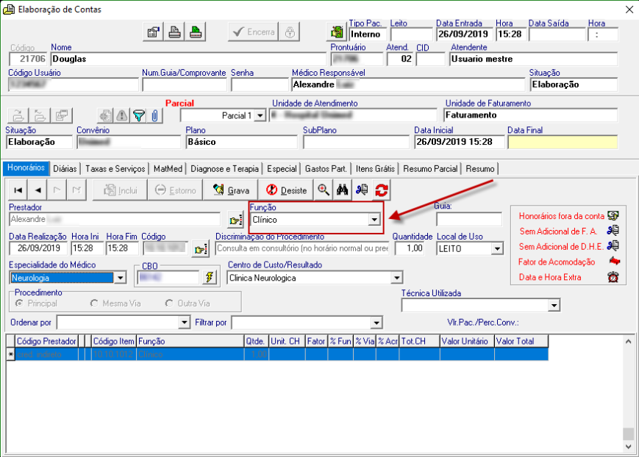
Task: Open the Gastos Part. tab
Action: pyautogui.click(x=326, y=169)
